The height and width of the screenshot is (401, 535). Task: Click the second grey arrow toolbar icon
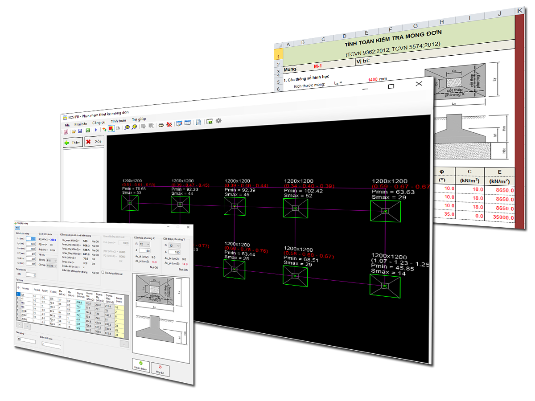coord(151,126)
